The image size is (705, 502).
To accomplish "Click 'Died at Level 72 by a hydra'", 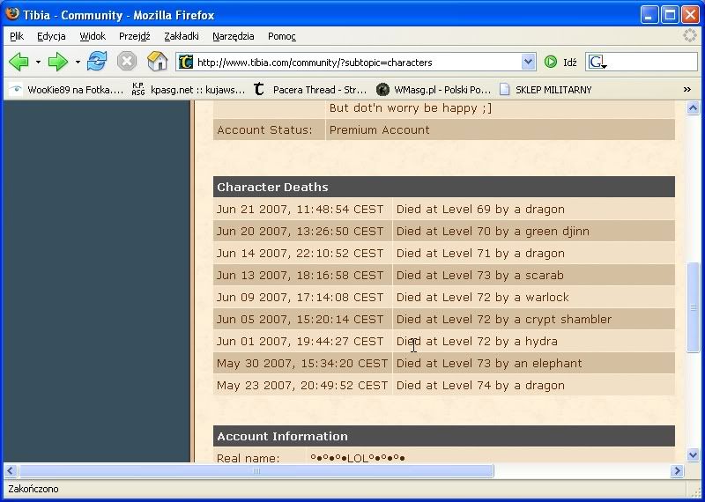I will pos(477,342).
